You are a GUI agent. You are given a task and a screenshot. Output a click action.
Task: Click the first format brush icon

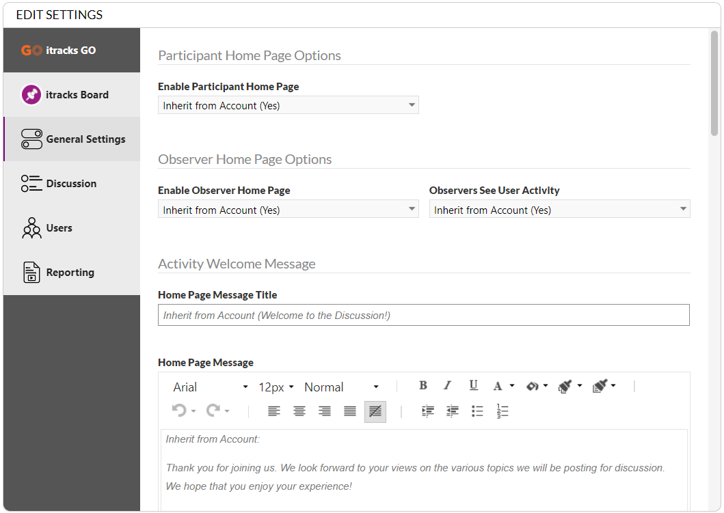[565, 386]
